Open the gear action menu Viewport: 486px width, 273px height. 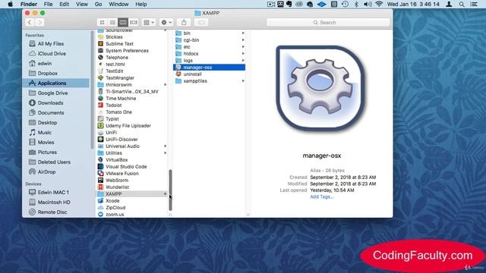[x=166, y=22]
